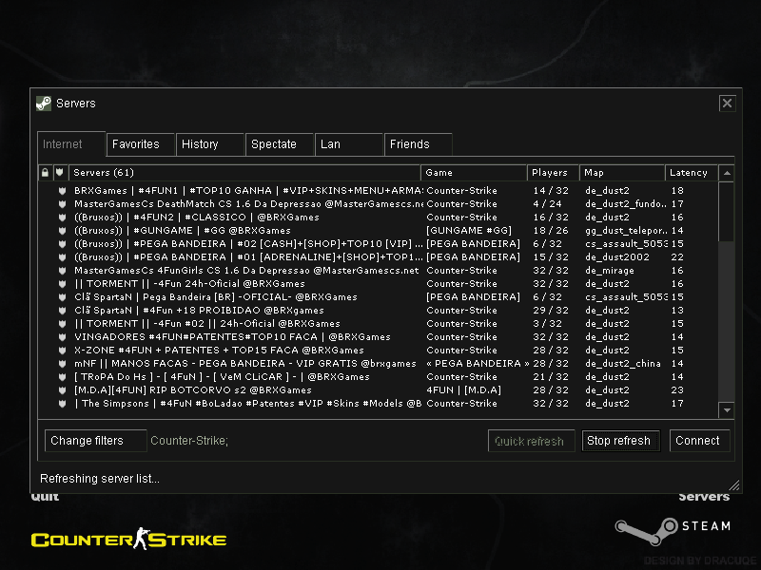Viewport: 761px width, 570px height.
Task: Sort by the Players column header
Action: click(x=553, y=173)
